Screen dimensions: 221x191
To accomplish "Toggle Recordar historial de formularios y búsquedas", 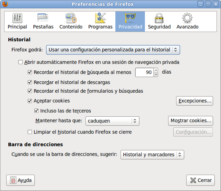I will (30, 91).
